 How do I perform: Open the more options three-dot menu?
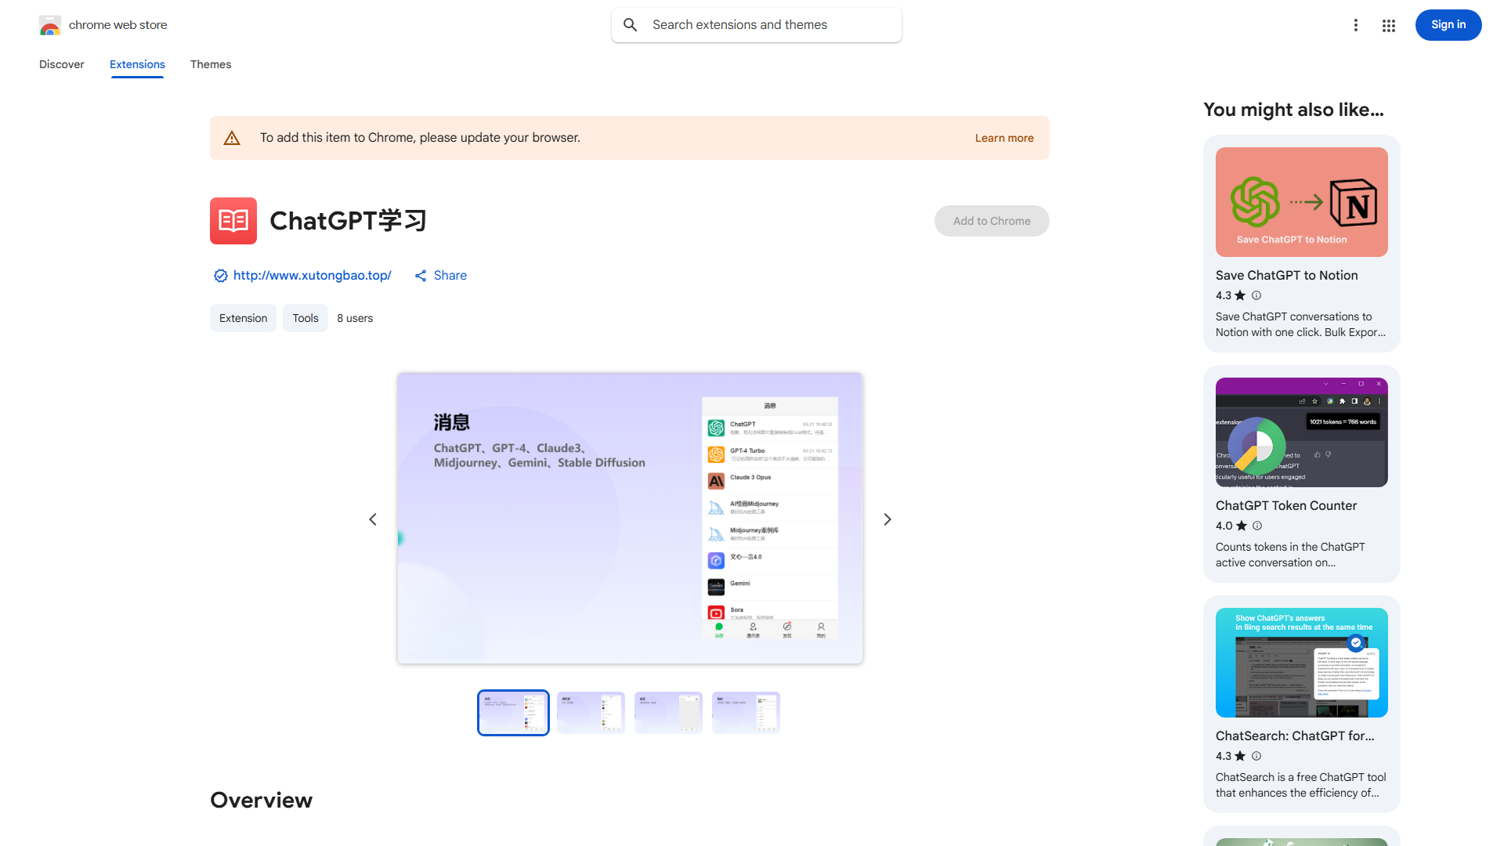click(x=1356, y=25)
